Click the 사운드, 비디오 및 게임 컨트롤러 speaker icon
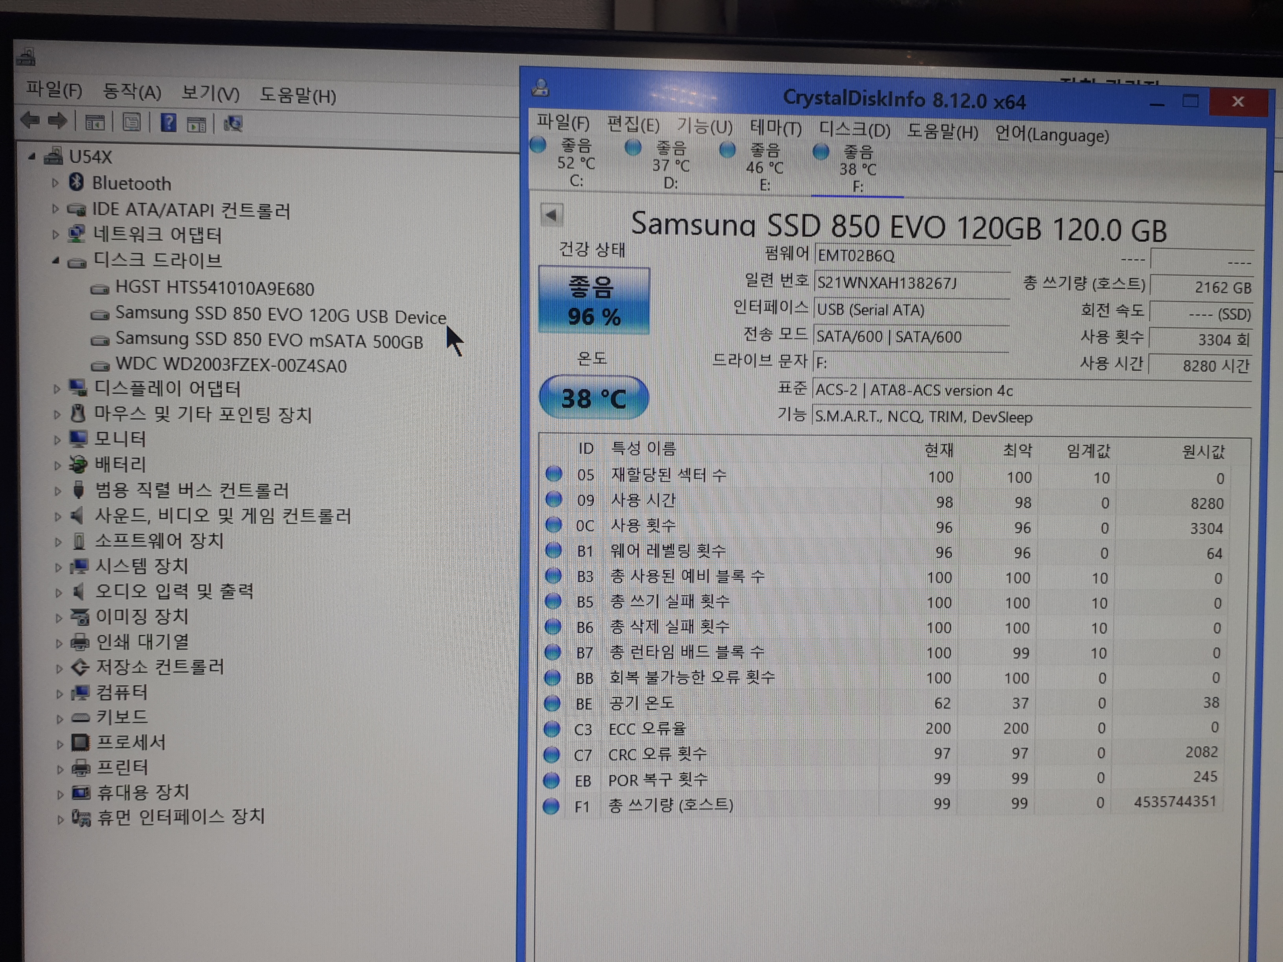This screenshot has width=1283, height=962. (x=77, y=515)
